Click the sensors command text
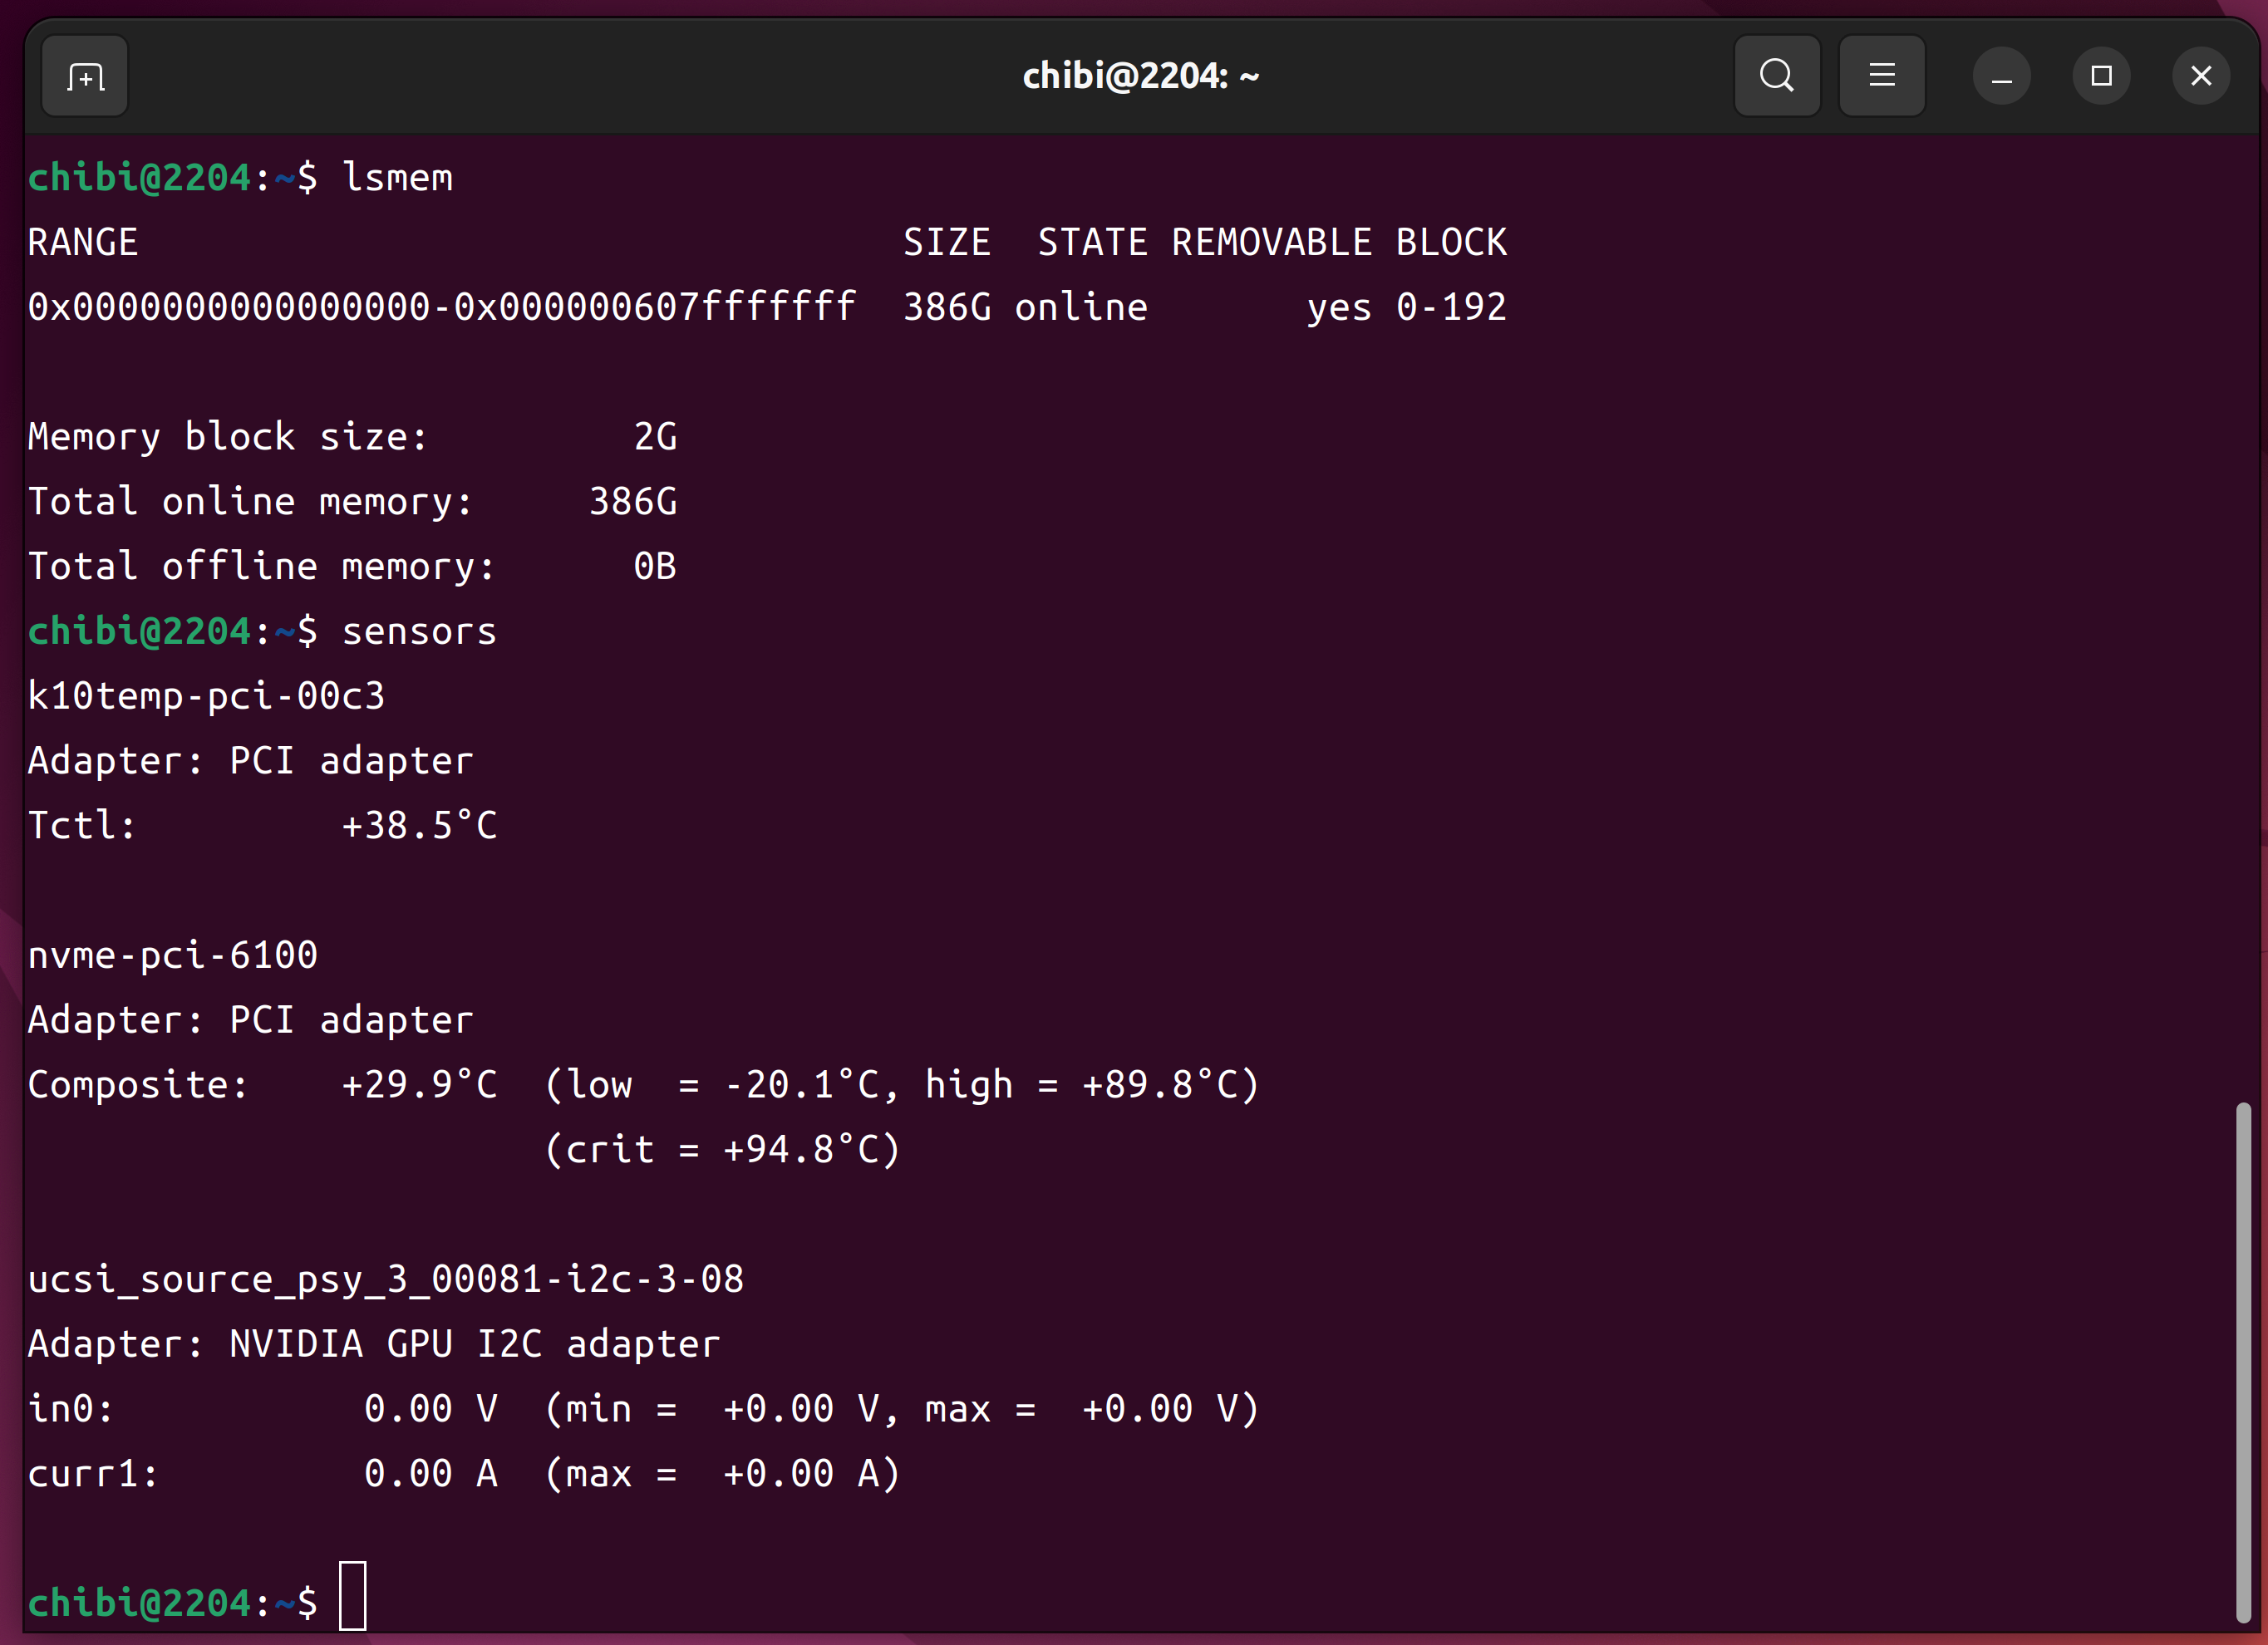The width and height of the screenshot is (2268, 1645). 419,631
